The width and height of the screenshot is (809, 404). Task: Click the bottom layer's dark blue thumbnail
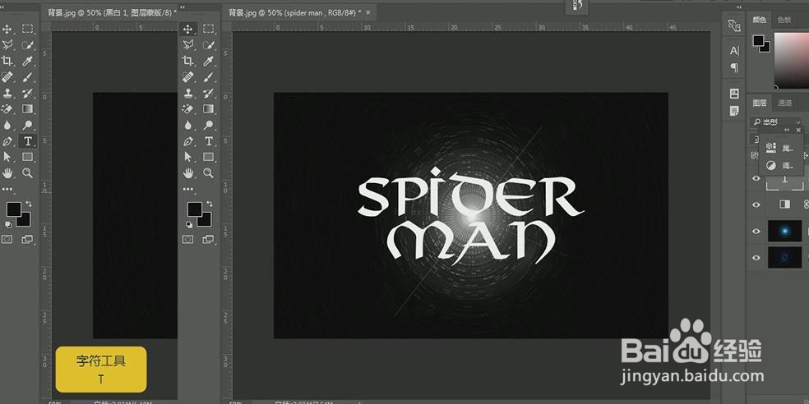(784, 257)
